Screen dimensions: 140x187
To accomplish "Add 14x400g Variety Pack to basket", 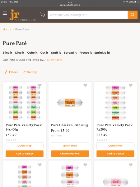I will [x=25, y=154].
